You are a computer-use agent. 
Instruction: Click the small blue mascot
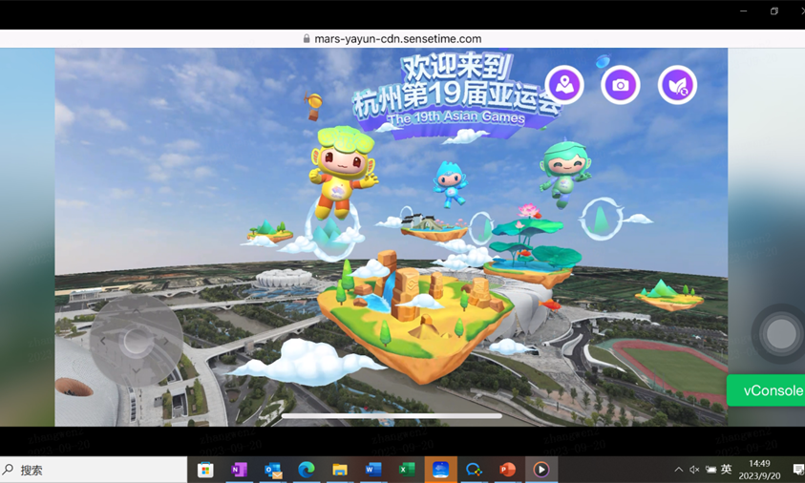450,184
